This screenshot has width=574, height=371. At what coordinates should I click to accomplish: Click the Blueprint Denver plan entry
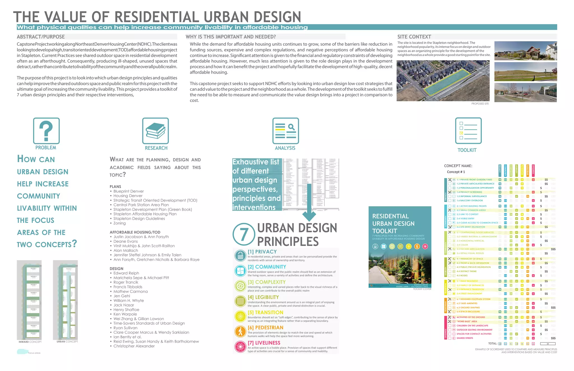pos(128,191)
